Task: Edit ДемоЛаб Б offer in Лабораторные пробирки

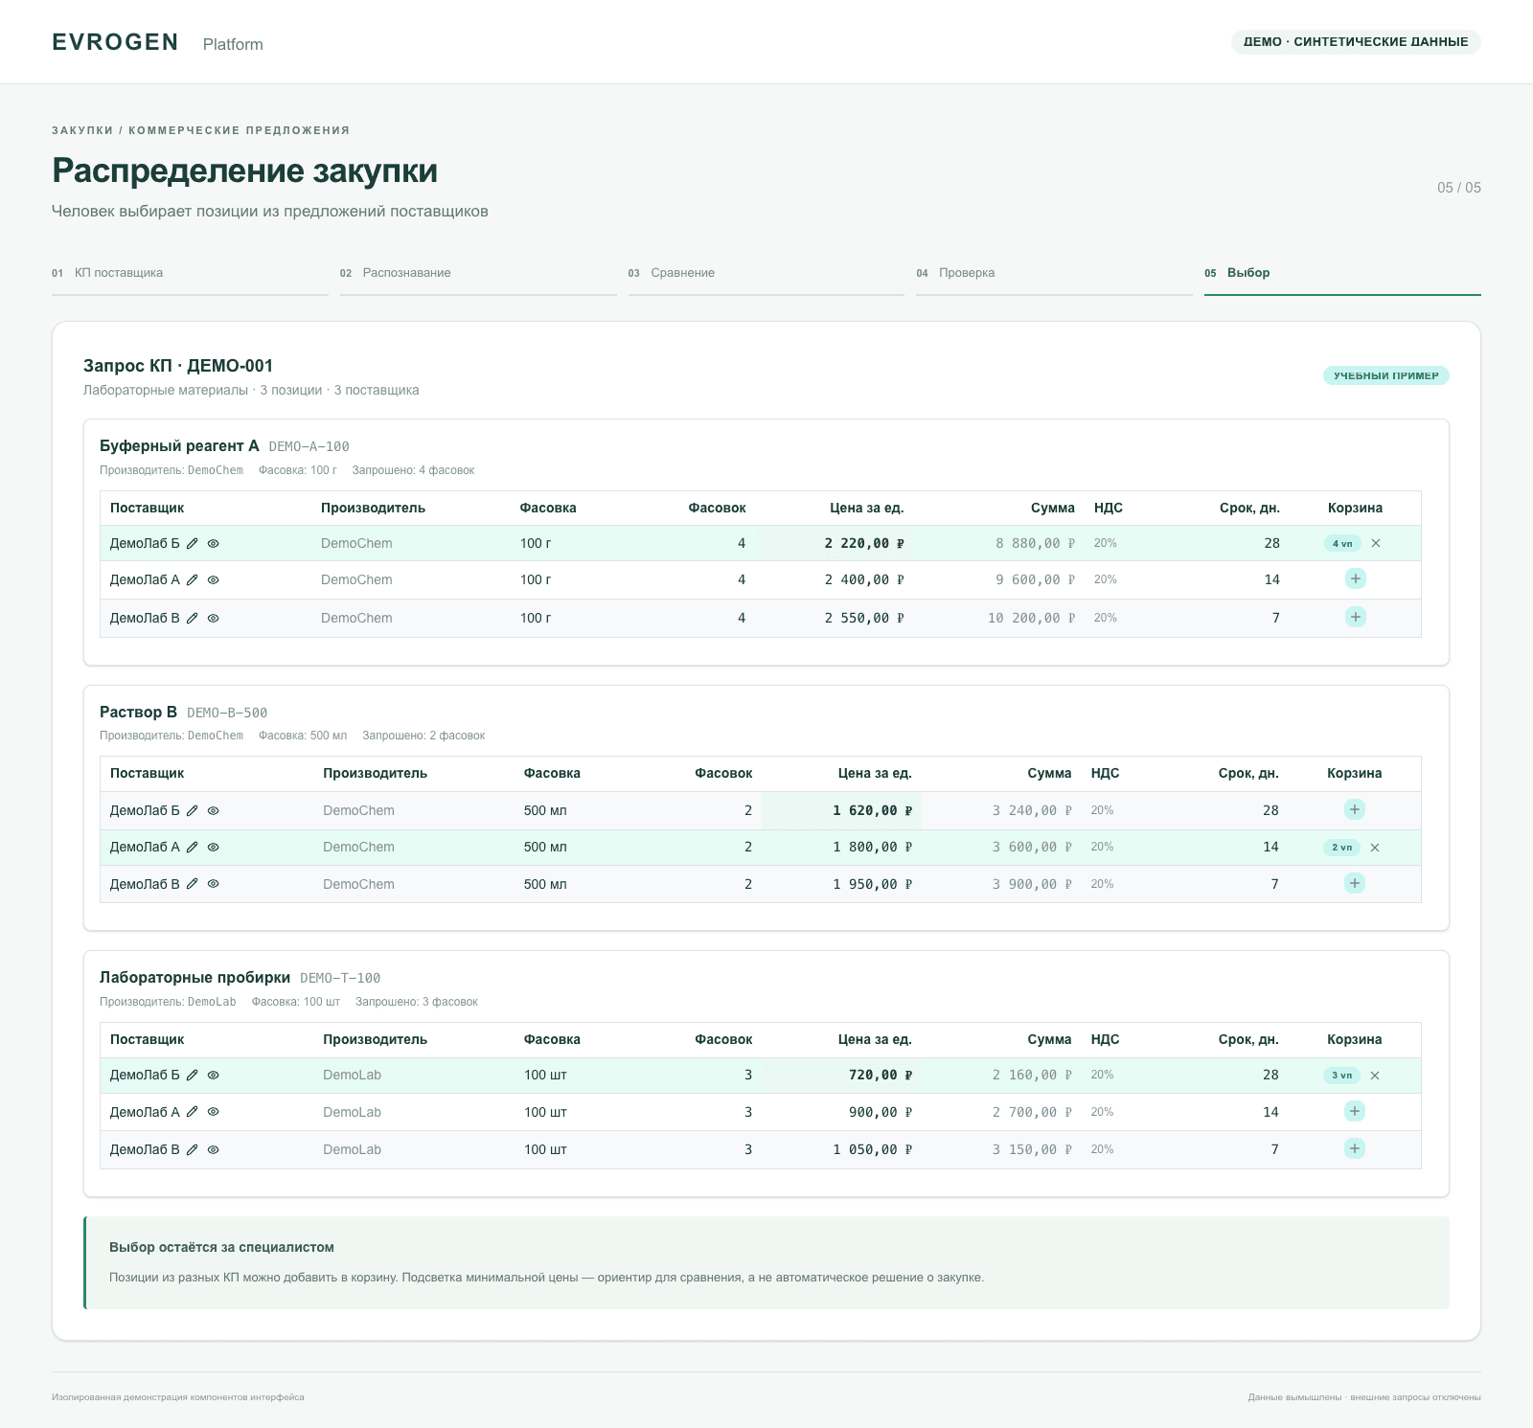Action: tap(192, 1075)
